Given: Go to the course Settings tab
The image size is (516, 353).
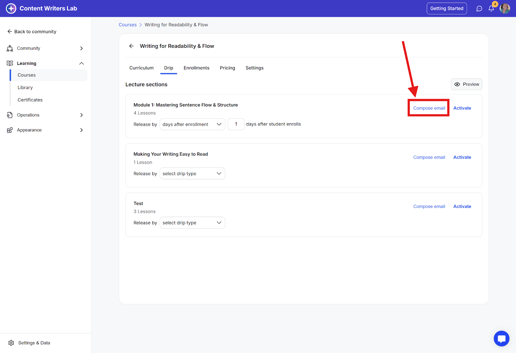Looking at the screenshot, I should coord(254,68).
